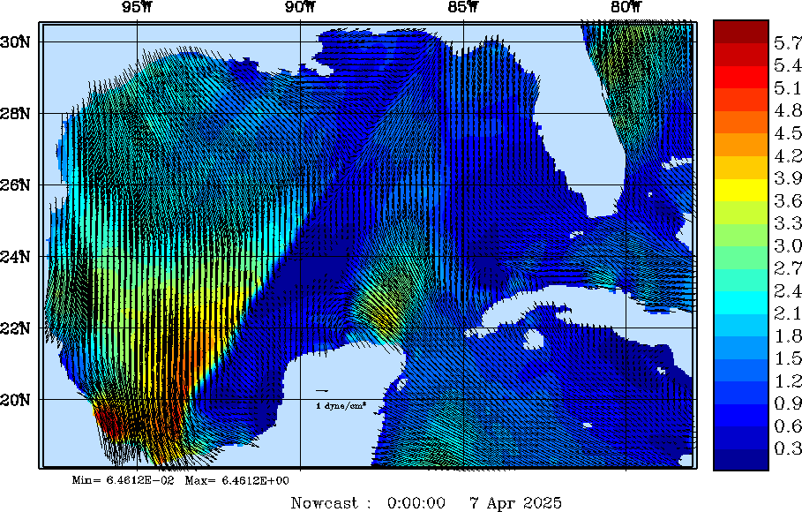Image resolution: width=802 pixels, height=512 pixels.
Task: Click the 5.4 value on color scale
Action: (x=788, y=65)
